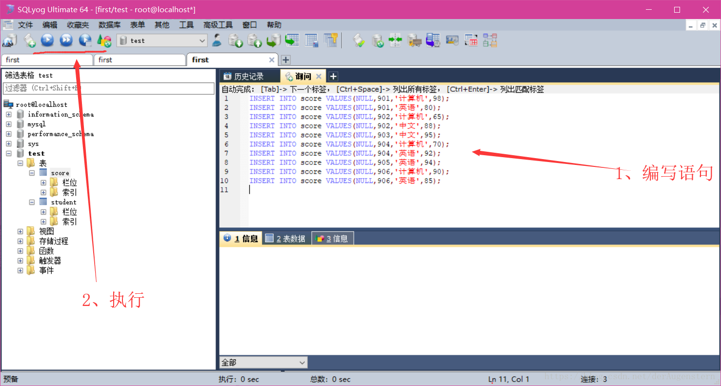This screenshot has height=386, width=721.
Task: Open a new query editor via toolbar icon
Action: 30,41
